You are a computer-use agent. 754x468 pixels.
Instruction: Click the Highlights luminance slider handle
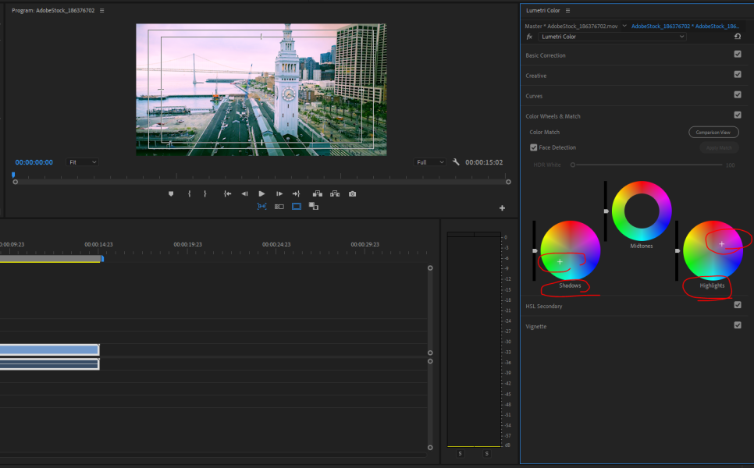point(677,251)
